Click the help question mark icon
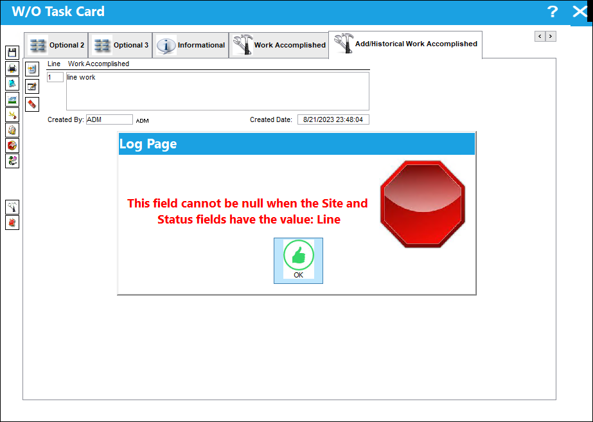 [x=552, y=12]
